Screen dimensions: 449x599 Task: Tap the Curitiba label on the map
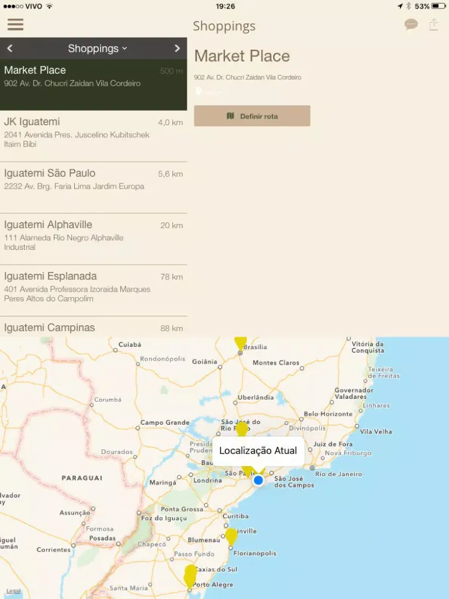[235, 516]
